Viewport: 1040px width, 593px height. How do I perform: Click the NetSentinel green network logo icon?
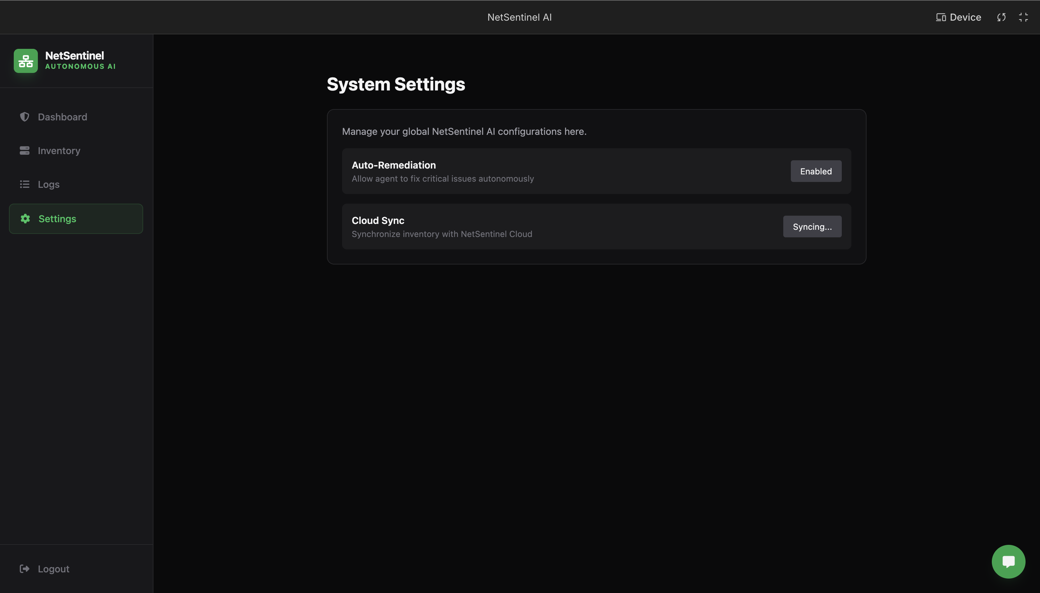[x=26, y=61]
